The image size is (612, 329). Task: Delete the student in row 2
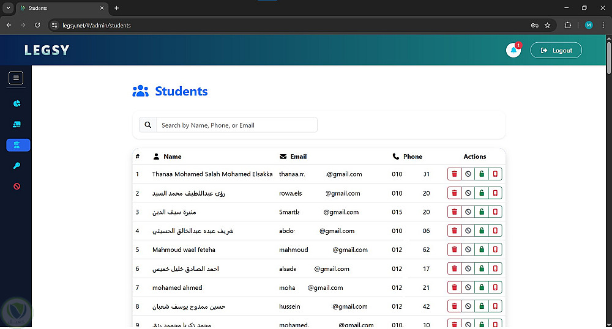coord(454,193)
